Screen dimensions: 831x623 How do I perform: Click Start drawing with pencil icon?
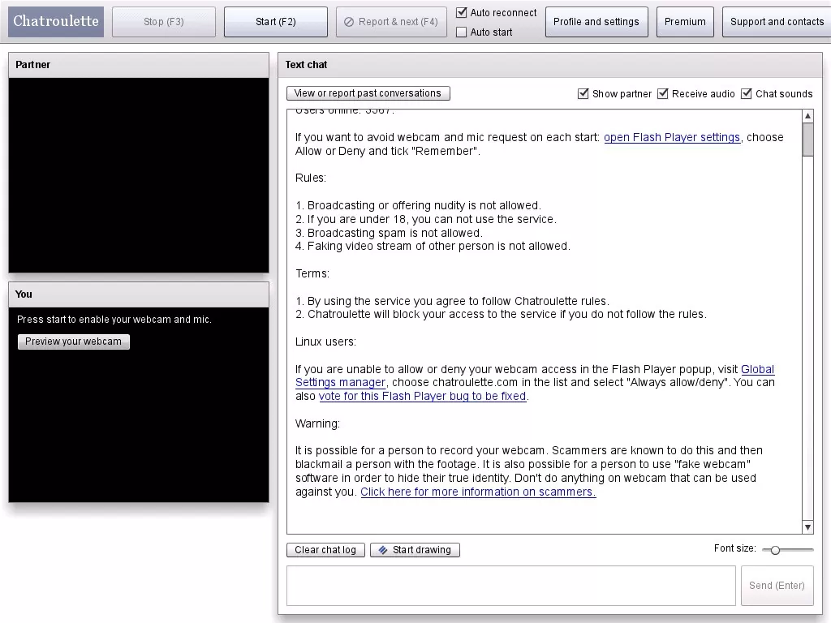coord(415,550)
